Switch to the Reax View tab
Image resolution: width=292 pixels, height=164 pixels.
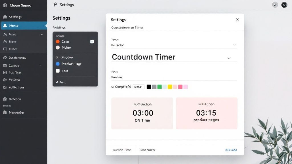tap(147, 150)
